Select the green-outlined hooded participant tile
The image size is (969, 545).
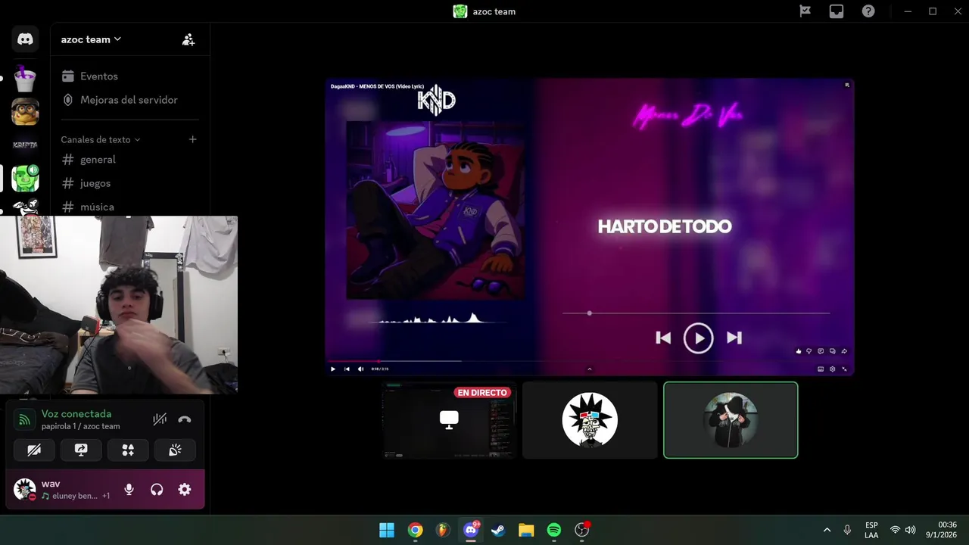(x=731, y=420)
